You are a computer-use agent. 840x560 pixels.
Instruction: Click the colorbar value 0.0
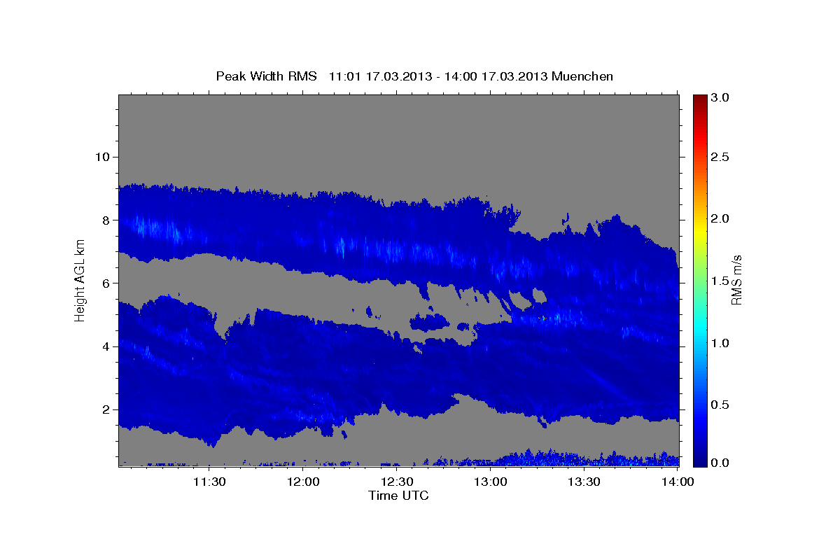click(x=720, y=463)
